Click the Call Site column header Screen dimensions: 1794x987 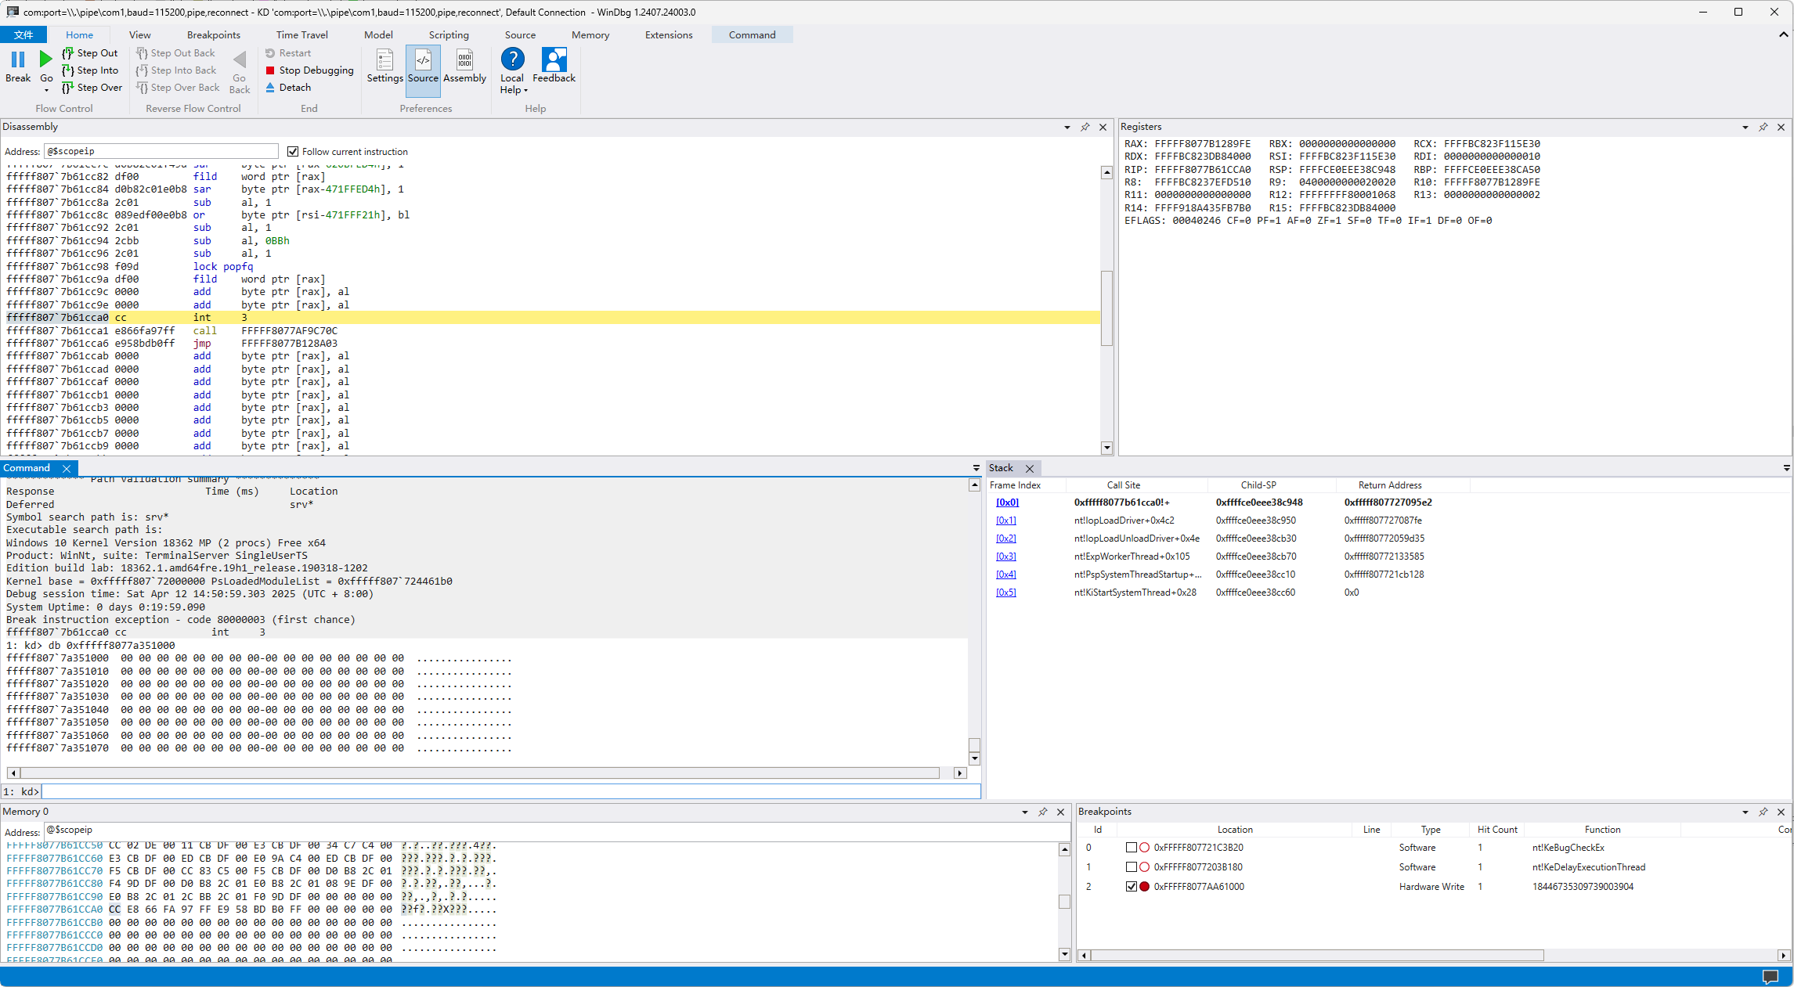pyautogui.click(x=1123, y=485)
